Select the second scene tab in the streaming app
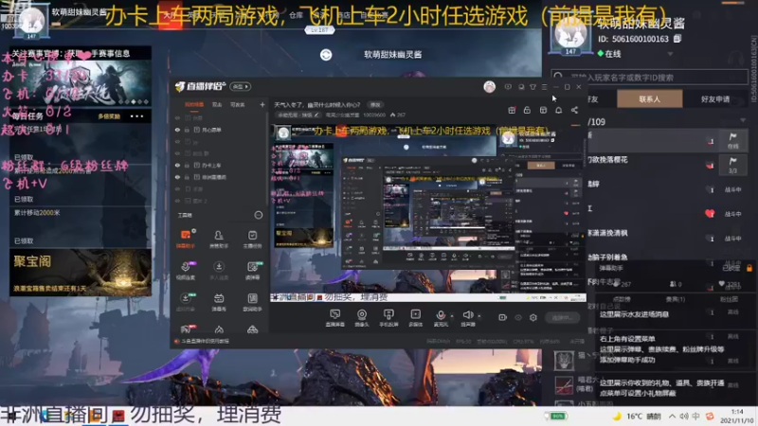 [217, 105]
